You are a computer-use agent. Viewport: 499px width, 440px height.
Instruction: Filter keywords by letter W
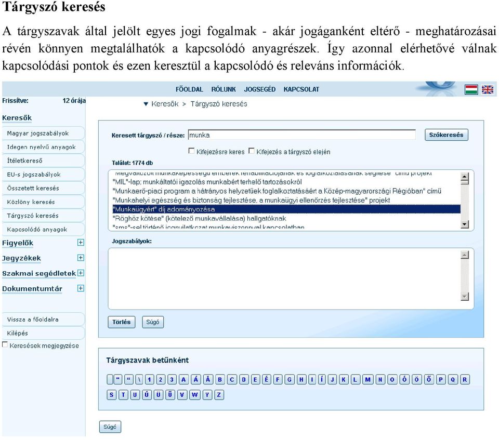pyautogui.click(x=195, y=395)
